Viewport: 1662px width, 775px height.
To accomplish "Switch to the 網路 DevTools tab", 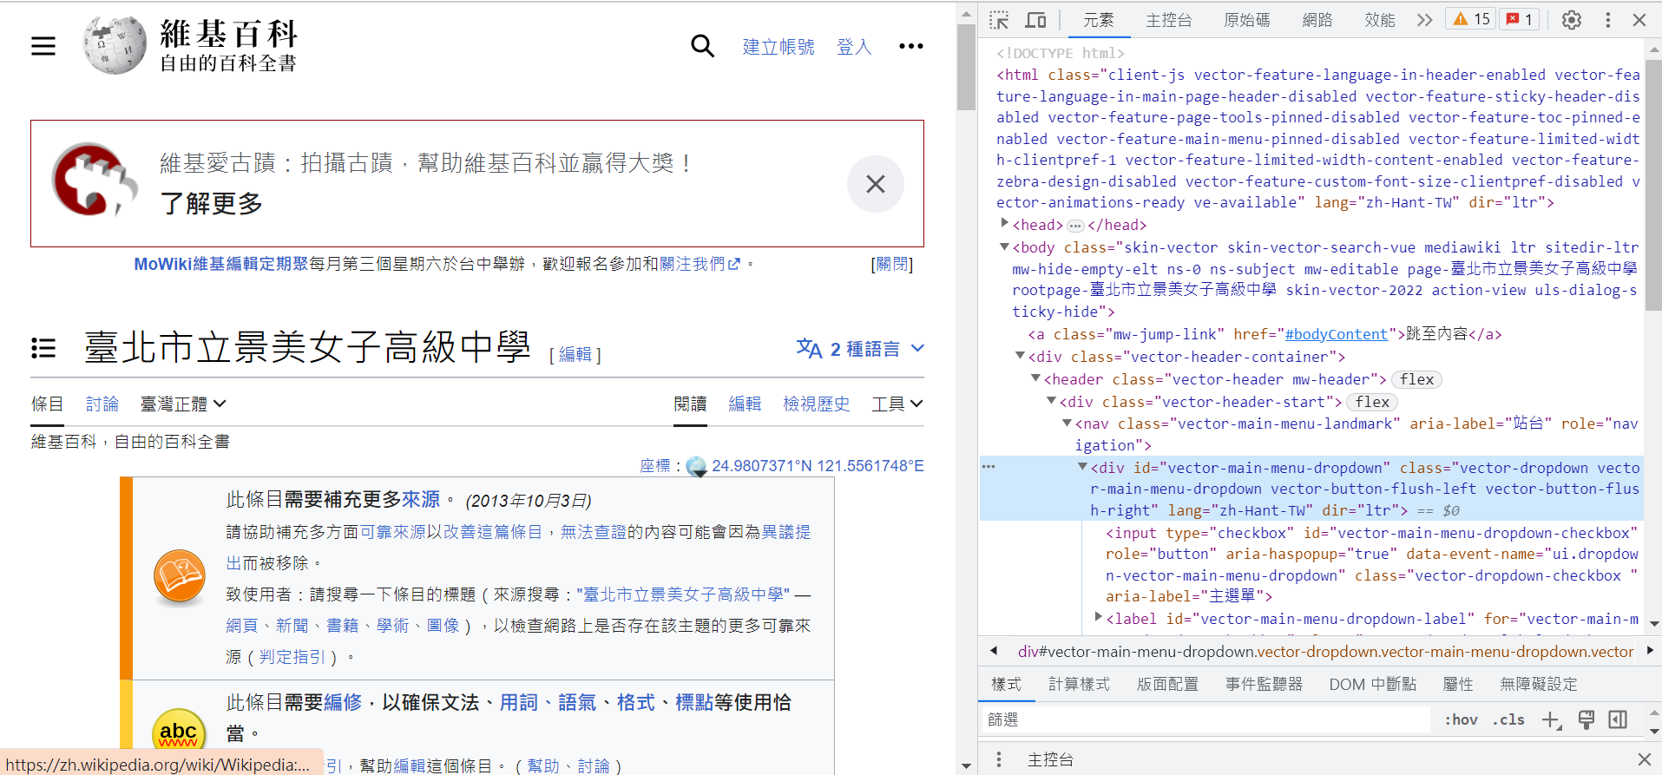I will point(1317,20).
